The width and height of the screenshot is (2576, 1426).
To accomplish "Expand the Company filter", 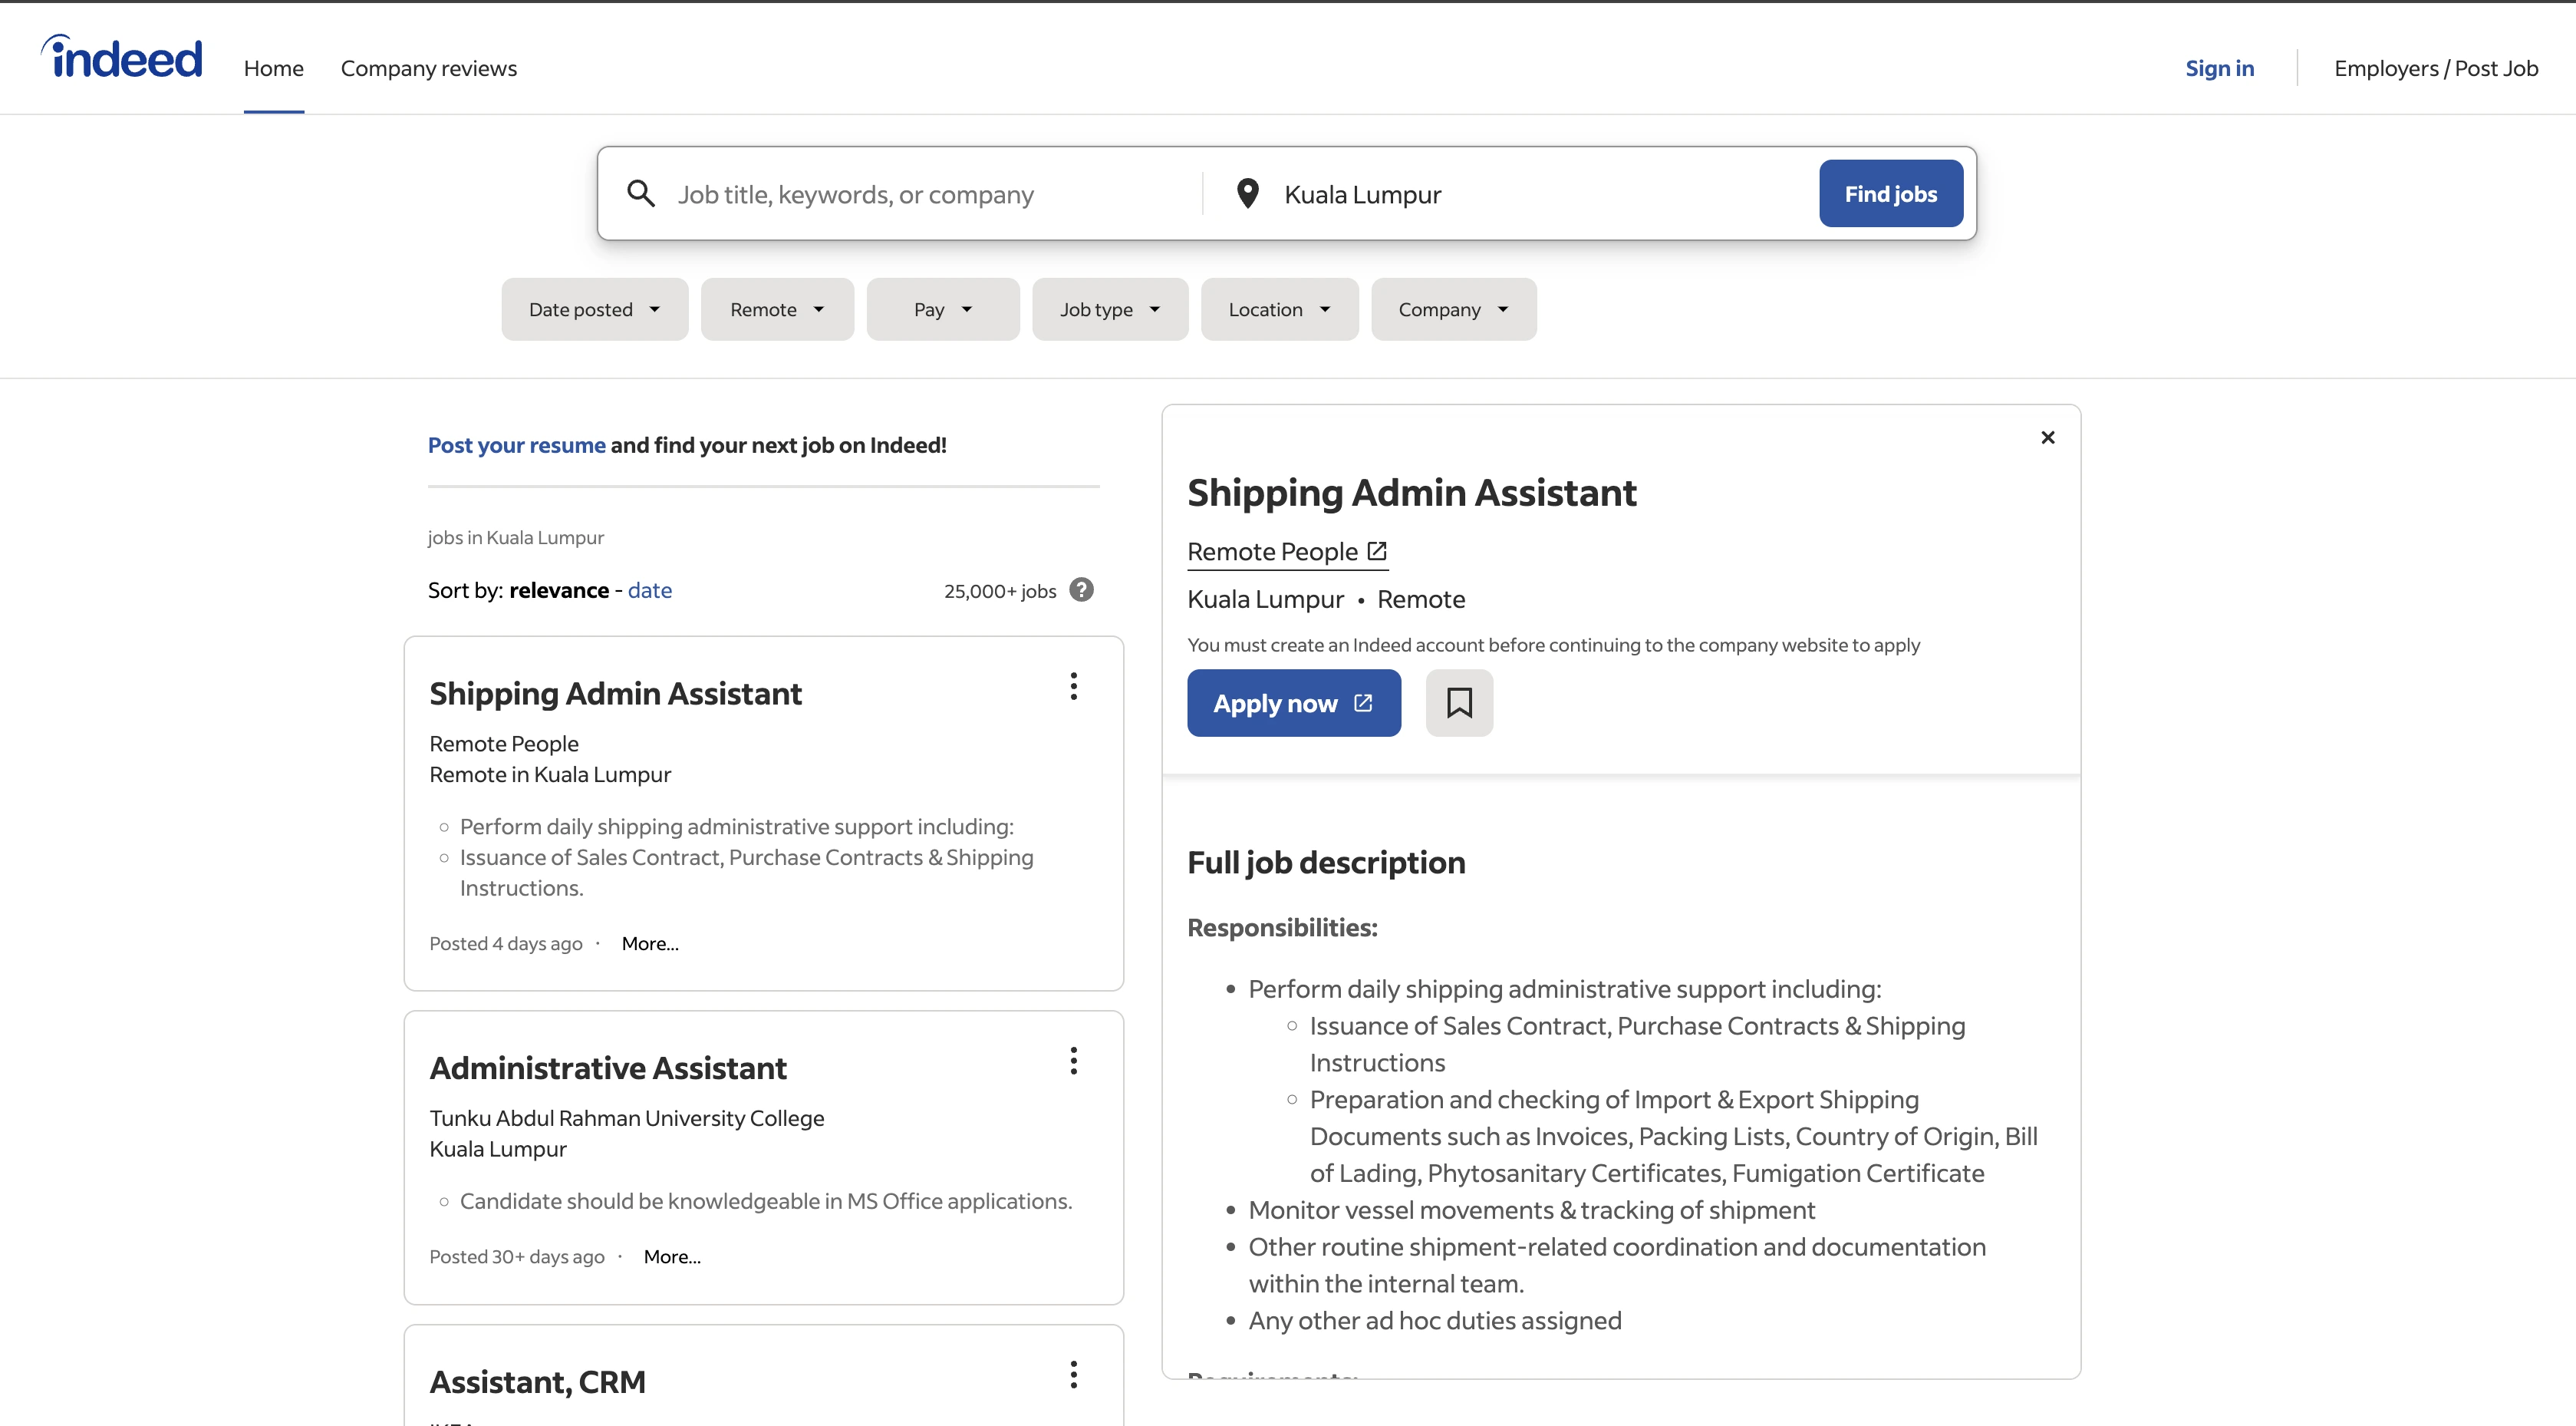I will coord(1453,309).
